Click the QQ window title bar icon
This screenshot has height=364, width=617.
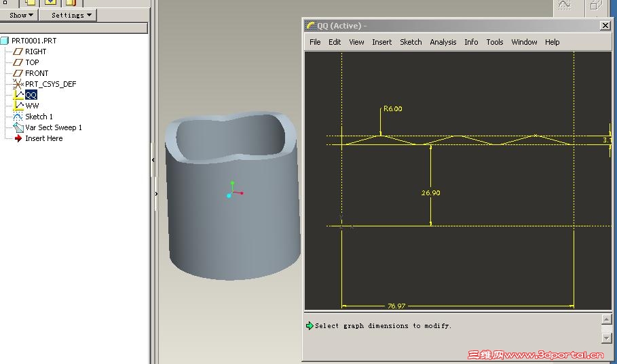pos(310,26)
